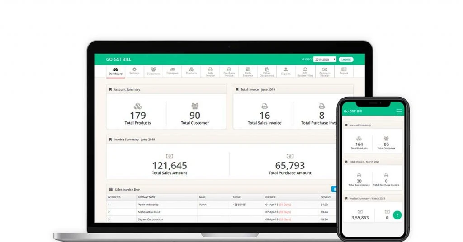Click the phone number 43565465
The image size is (463, 242).
[x=239, y=205]
